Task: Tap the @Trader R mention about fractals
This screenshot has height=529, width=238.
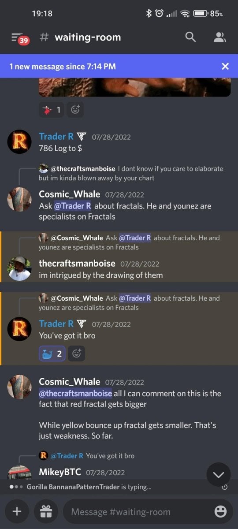Action: (73, 206)
